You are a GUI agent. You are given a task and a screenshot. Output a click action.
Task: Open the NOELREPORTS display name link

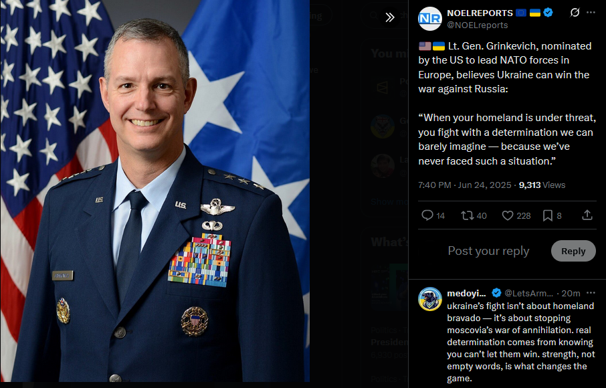(480, 13)
